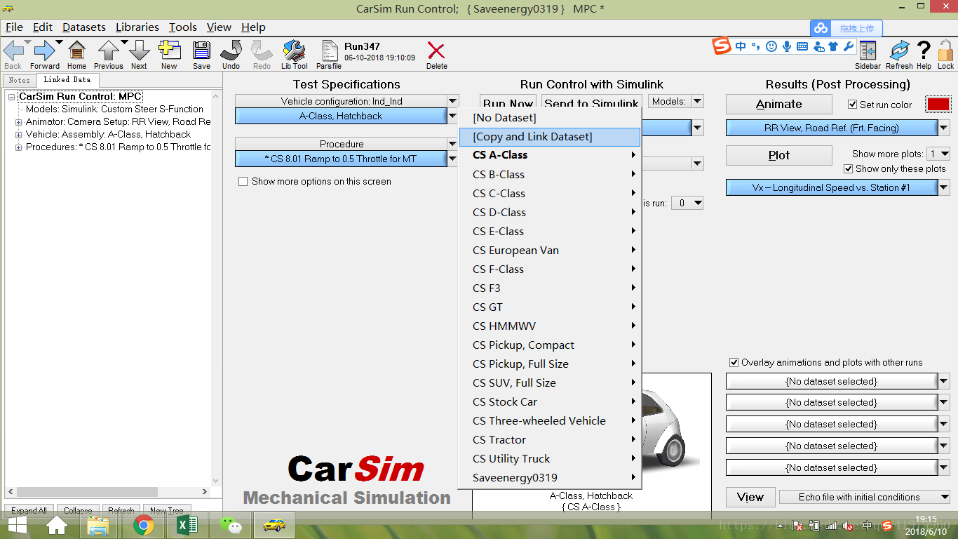Click the cloud upload widget icon

click(x=821, y=29)
